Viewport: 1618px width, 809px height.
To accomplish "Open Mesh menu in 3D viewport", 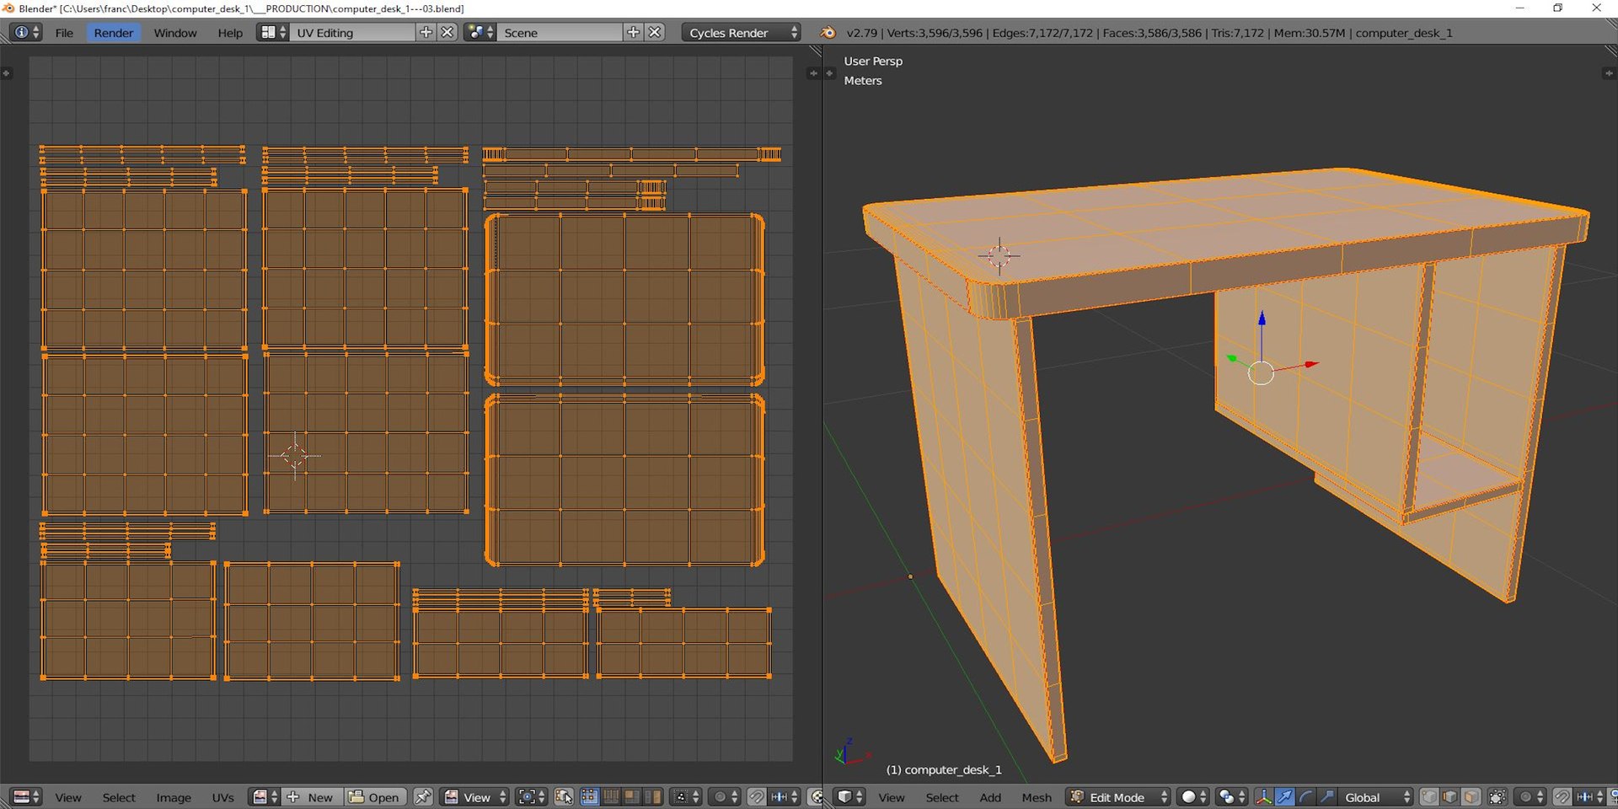I will click(x=1037, y=797).
